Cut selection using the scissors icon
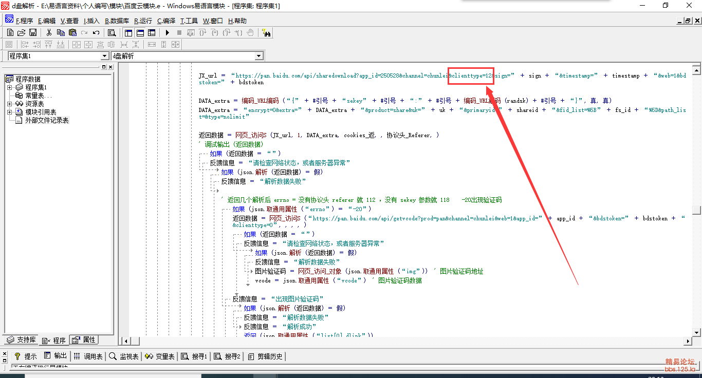Image resolution: width=702 pixels, height=378 pixels. pos(49,32)
